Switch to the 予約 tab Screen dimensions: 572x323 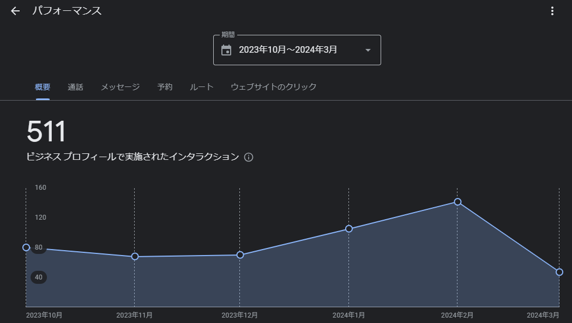[165, 87]
